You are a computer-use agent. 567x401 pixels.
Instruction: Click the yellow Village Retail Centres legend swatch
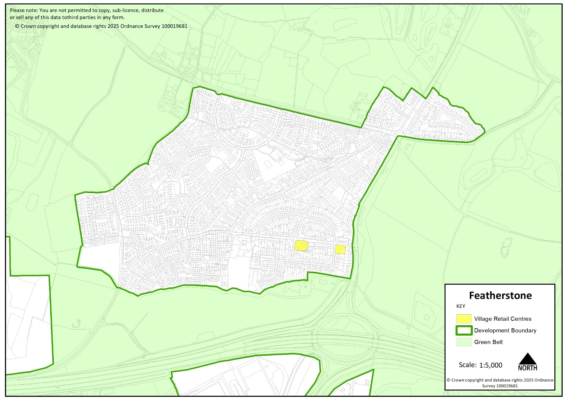pos(464,319)
